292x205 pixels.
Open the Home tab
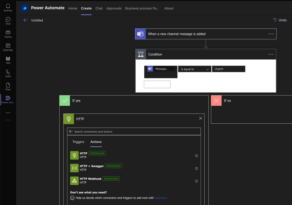tap(72, 8)
